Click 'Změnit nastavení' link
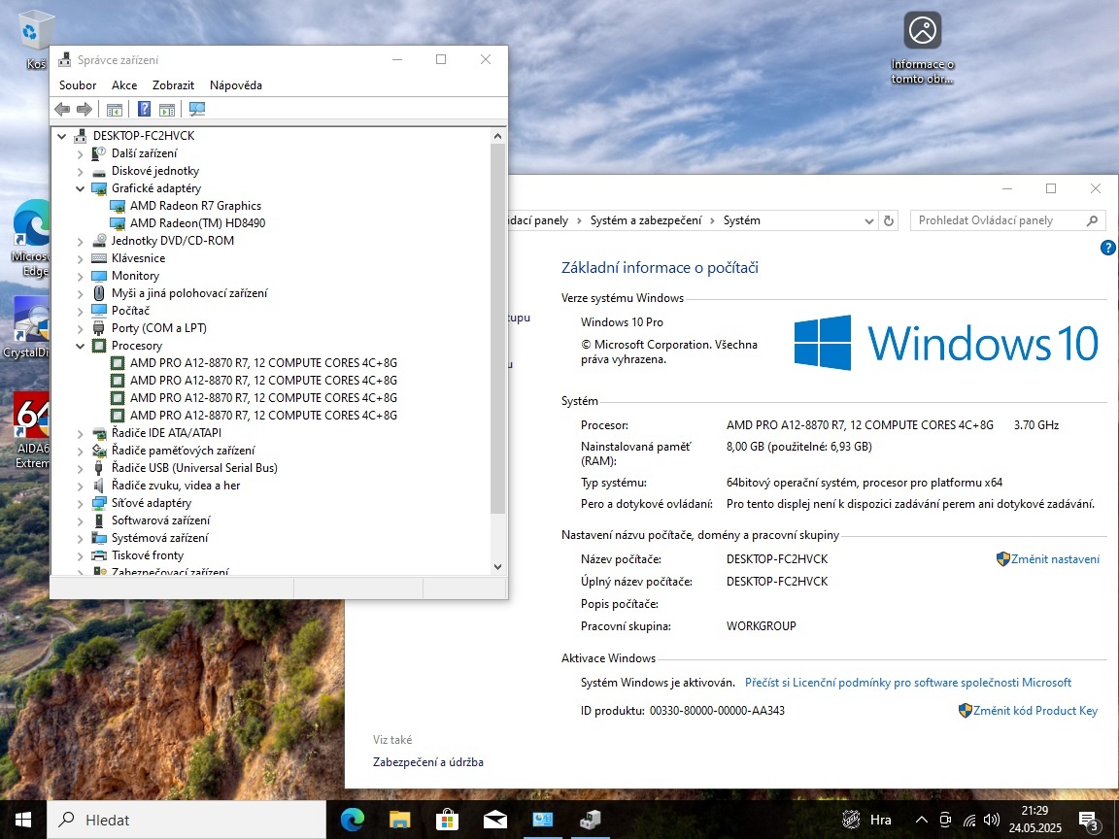 point(1055,559)
